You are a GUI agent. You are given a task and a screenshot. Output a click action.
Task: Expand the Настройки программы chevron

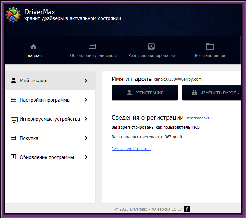click(86, 100)
